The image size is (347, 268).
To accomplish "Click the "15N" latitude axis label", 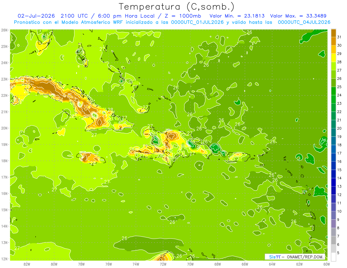I will [4, 210].
